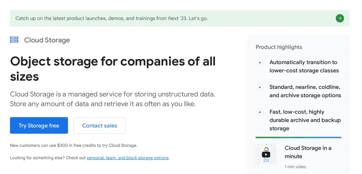Click the Product highlights heading
The width and height of the screenshot is (362, 174).
coord(279,47)
